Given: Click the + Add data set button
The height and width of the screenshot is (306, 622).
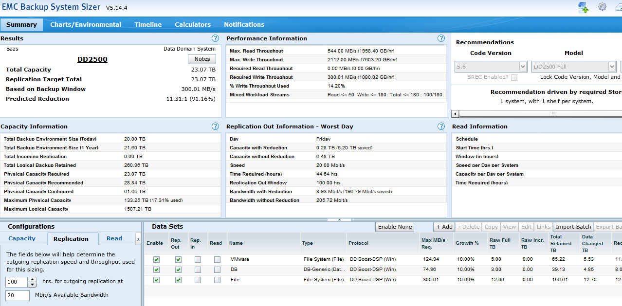Looking at the screenshot, I should (444, 227).
